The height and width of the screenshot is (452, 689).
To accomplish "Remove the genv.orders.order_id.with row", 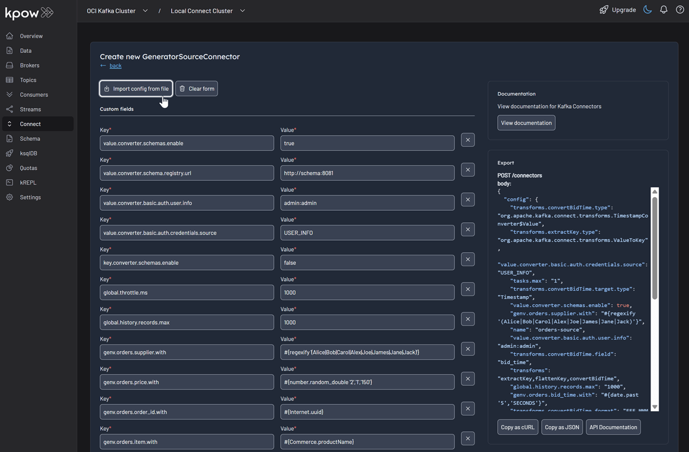I will coord(468,409).
